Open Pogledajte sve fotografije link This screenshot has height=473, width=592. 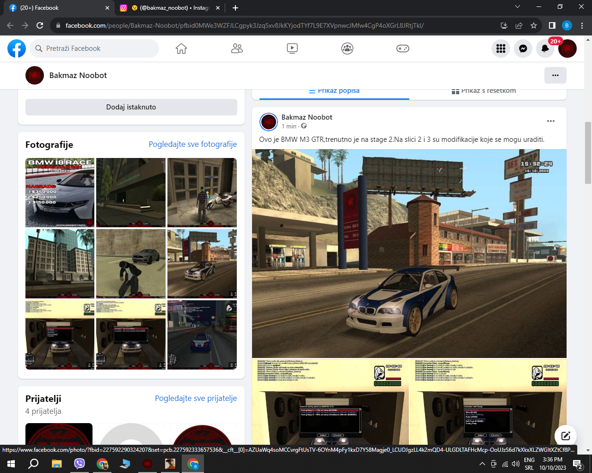click(193, 144)
